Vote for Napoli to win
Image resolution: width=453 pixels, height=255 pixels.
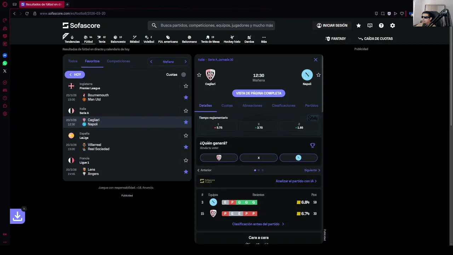298,158
